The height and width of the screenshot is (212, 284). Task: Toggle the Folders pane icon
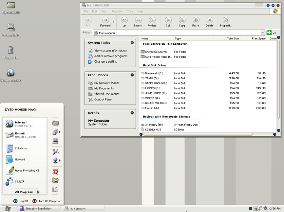point(152,22)
